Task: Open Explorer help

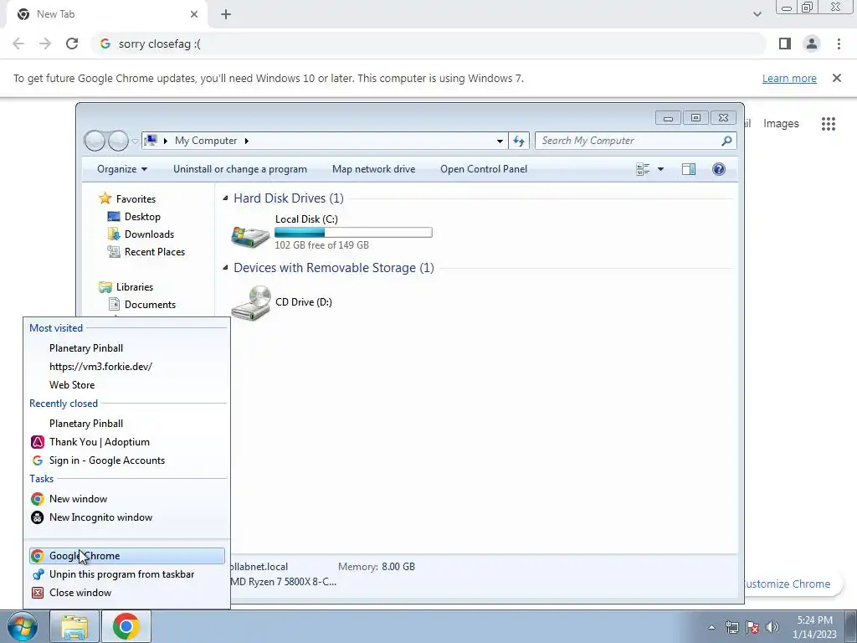Action: (x=719, y=169)
